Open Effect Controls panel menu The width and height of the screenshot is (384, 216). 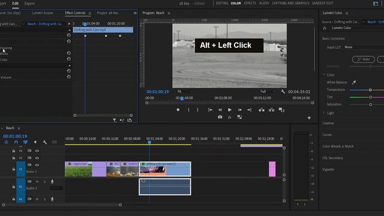[x=89, y=13]
